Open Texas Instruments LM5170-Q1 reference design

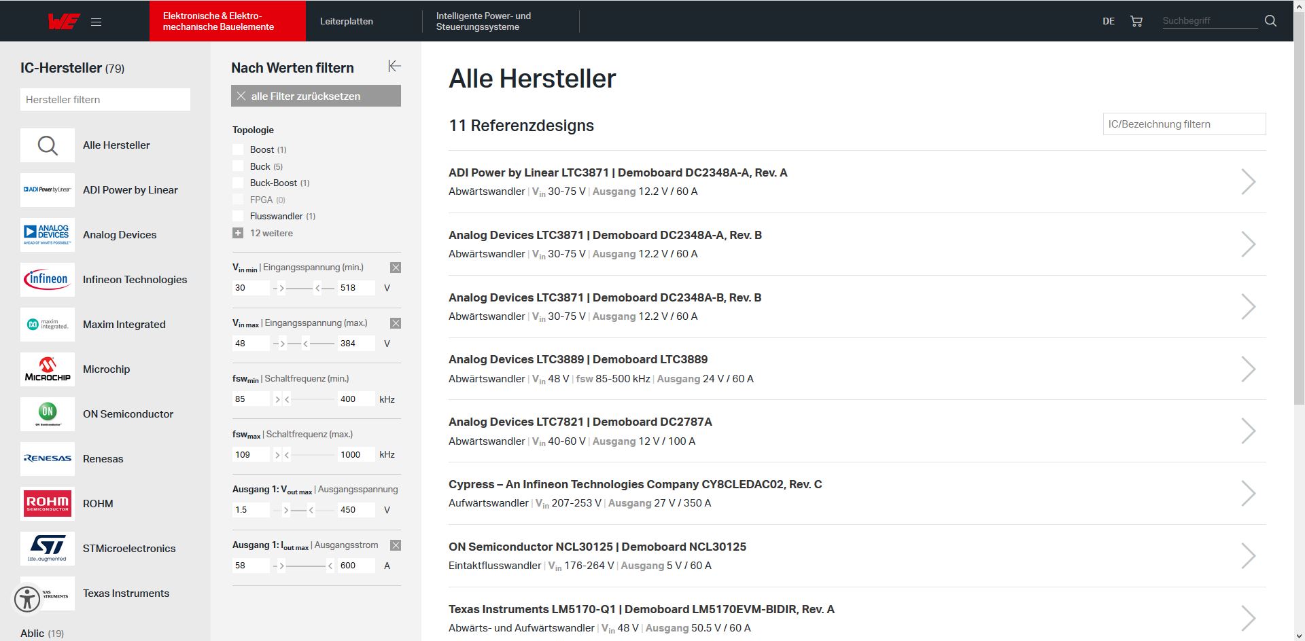point(642,609)
